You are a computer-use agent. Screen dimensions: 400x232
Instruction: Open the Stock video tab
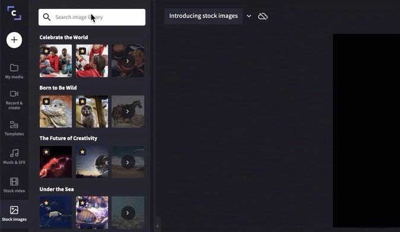click(14, 185)
